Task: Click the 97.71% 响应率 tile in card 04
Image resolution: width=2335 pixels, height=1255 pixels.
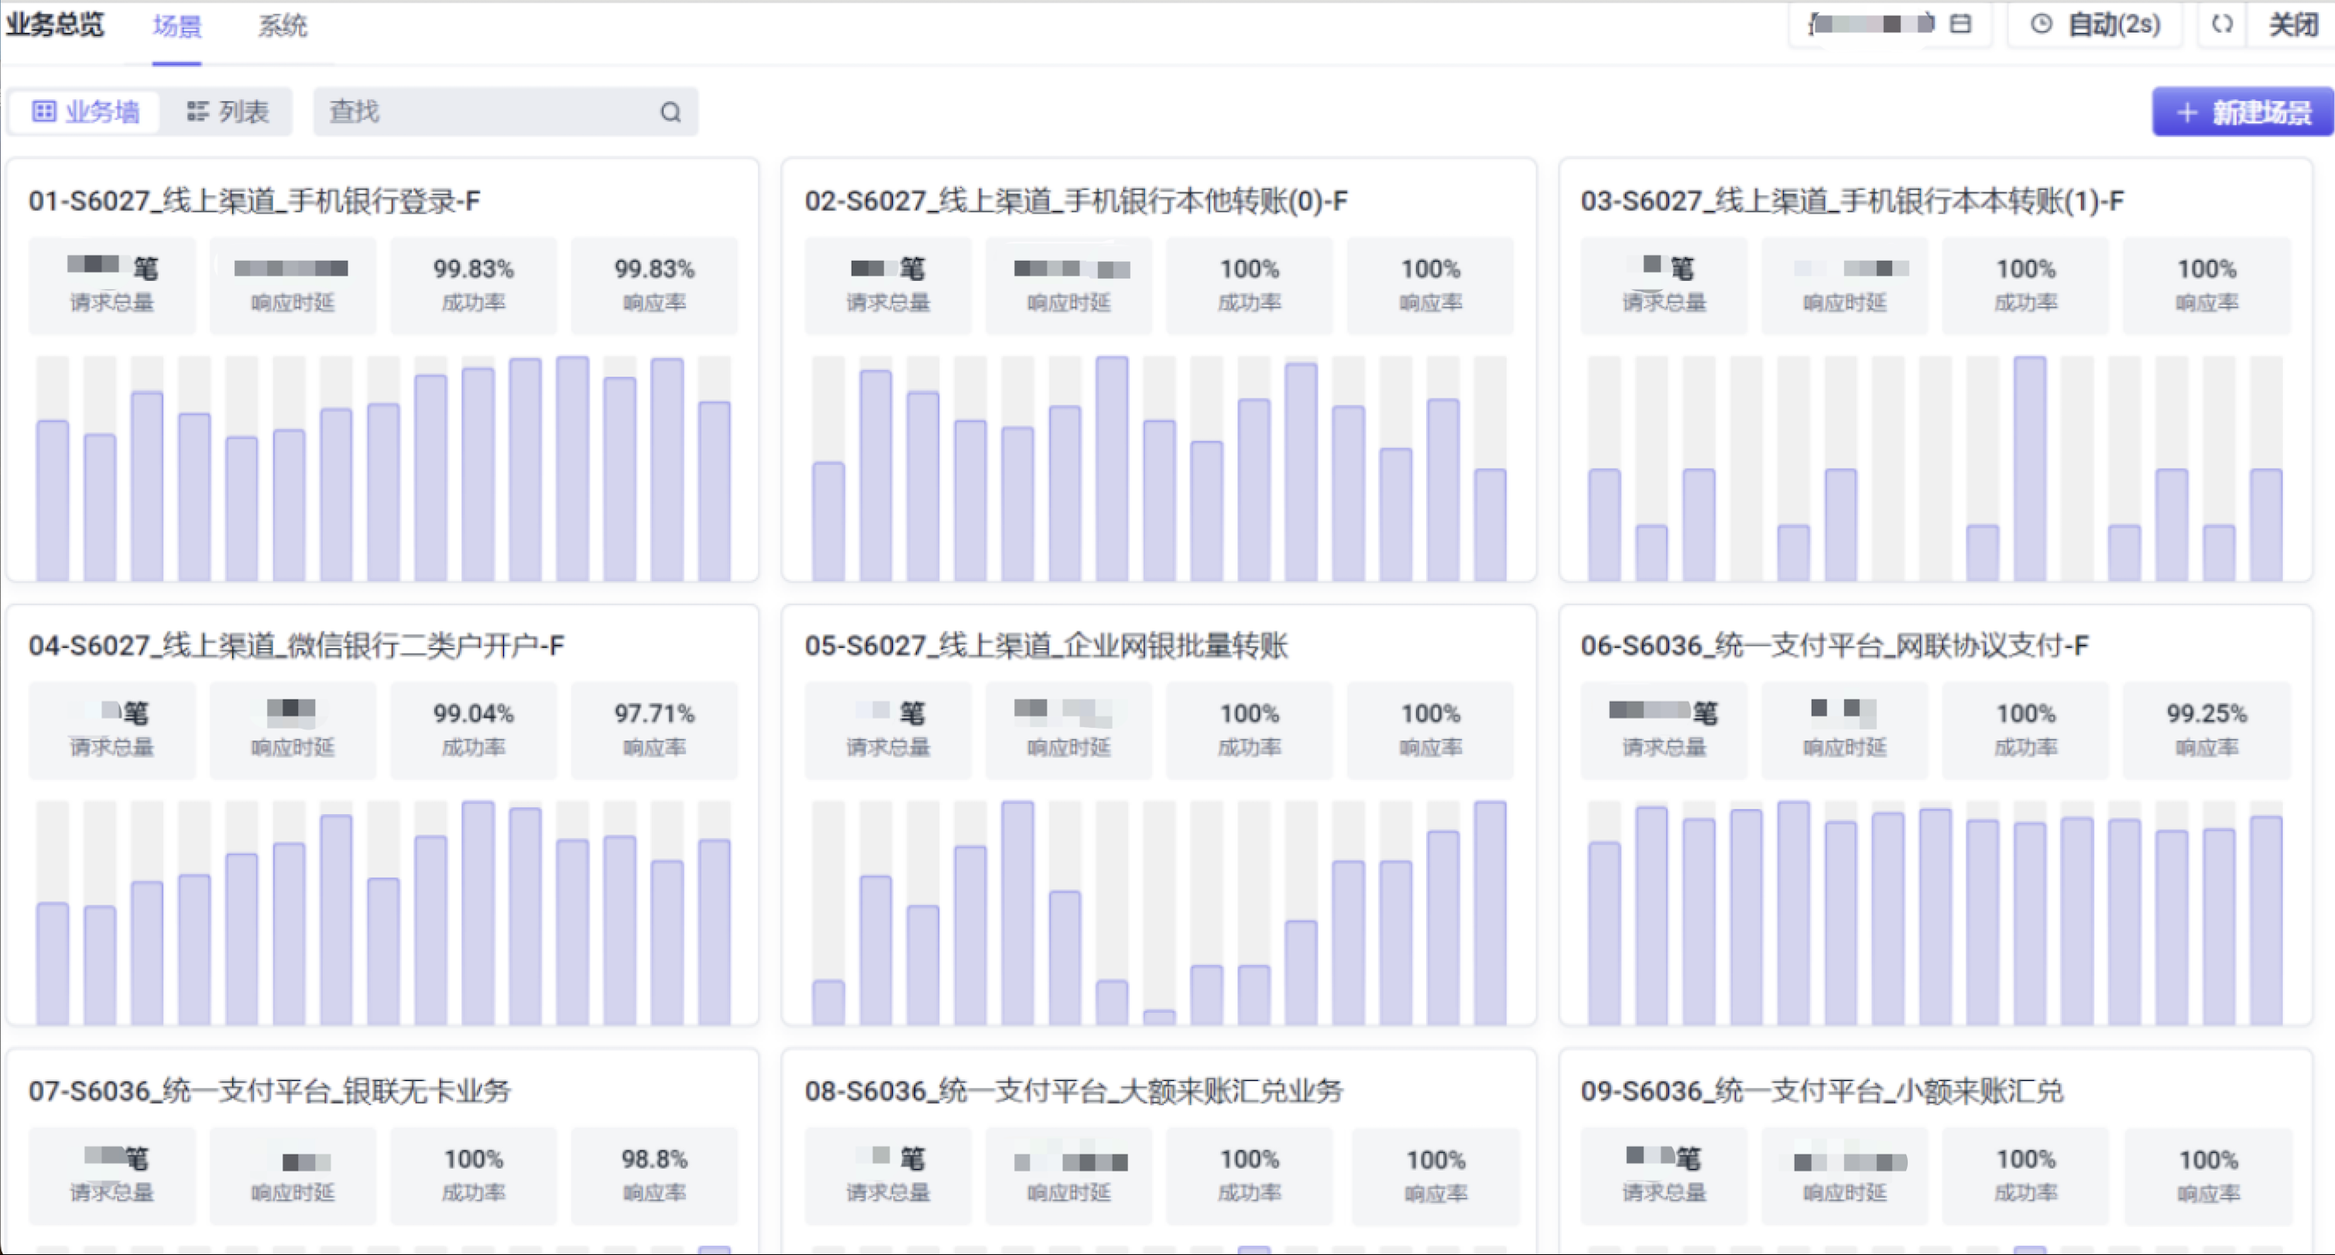Action: coord(654,730)
